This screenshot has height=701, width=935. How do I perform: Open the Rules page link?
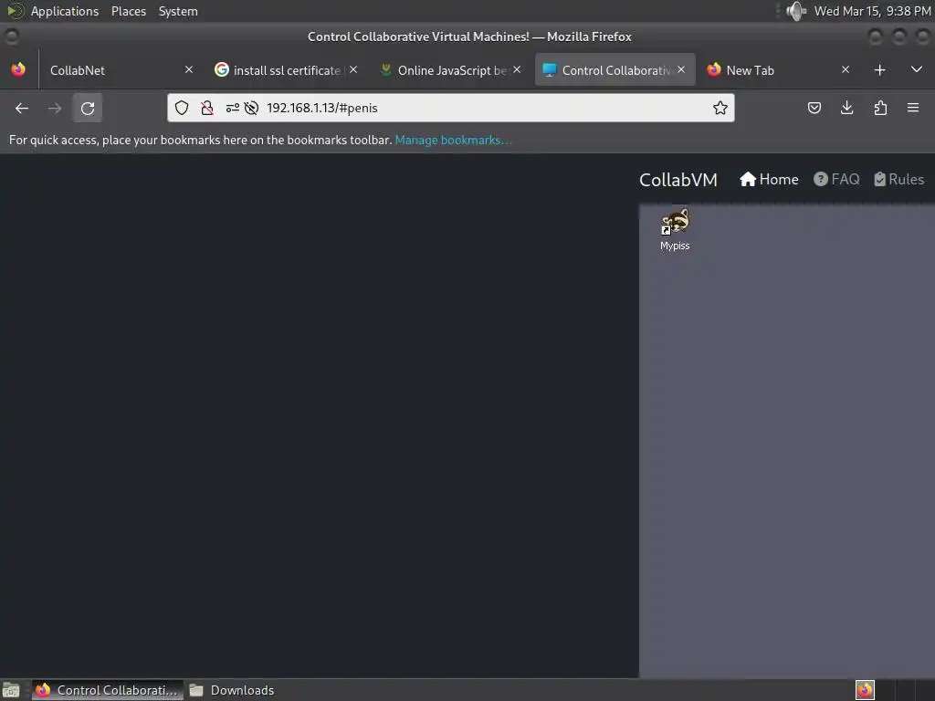[899, 180]
